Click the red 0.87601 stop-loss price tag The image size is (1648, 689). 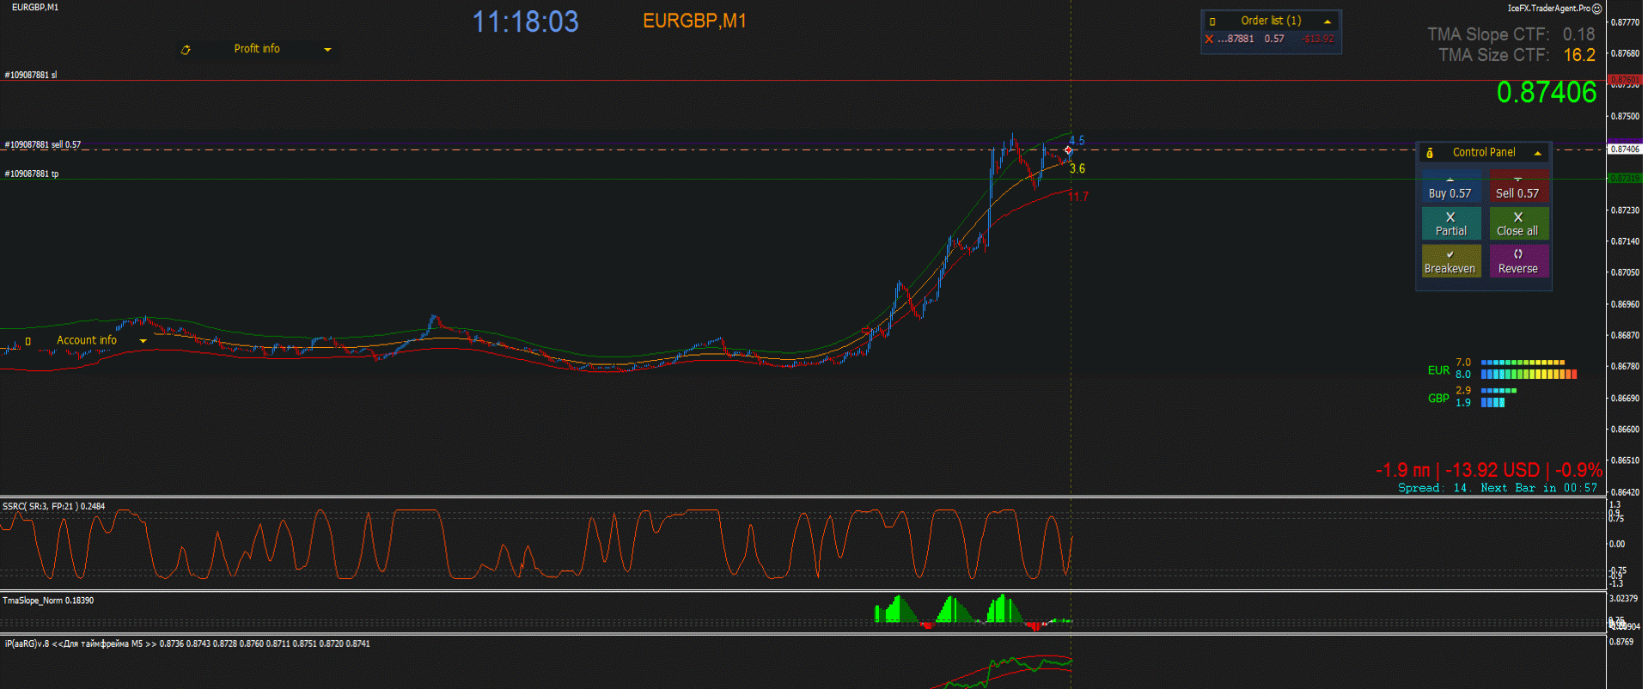pyautogui.click(x=1625, y=80)
